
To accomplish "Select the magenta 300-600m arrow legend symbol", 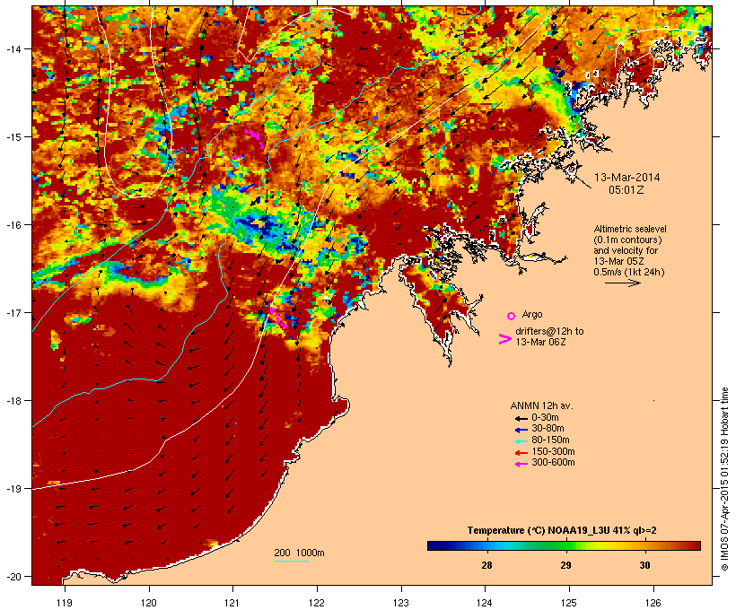I will [x=521, y=464].
